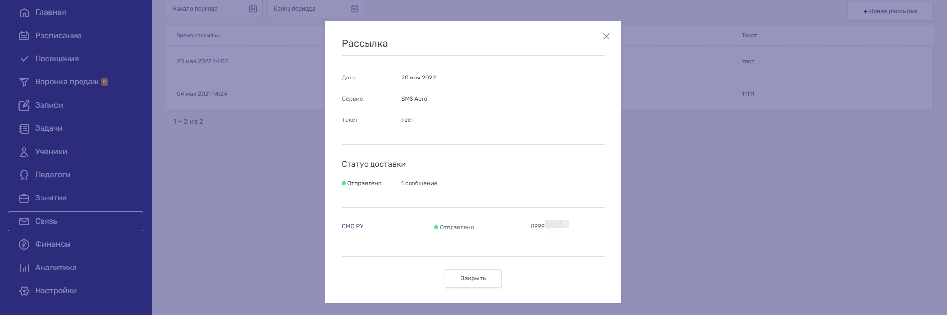Select the 04 мая 2021 14:24 row
Image resolution: width=947 pixels, height=315 pixels.
(202, 94)
